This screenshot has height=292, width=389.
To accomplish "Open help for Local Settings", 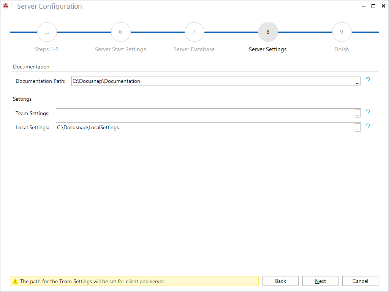I will pyautogui.click(x=368, y=127).
